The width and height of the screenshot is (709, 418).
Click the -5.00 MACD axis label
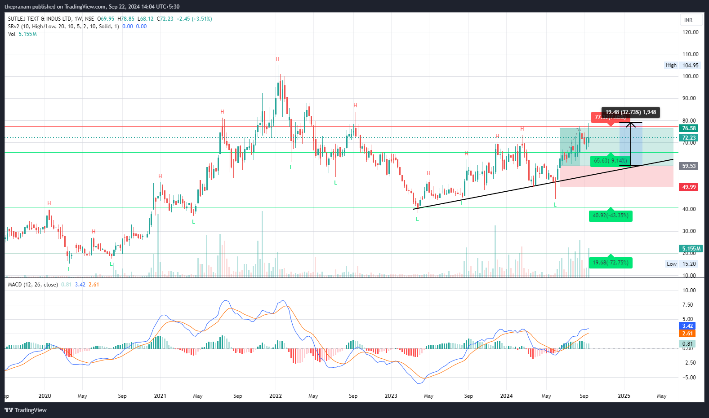689,378
